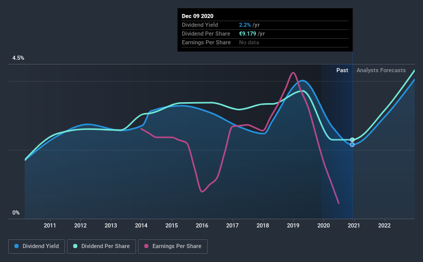
Task: Click the 4.5% y-axis label
Action: (x=18, y=58)
